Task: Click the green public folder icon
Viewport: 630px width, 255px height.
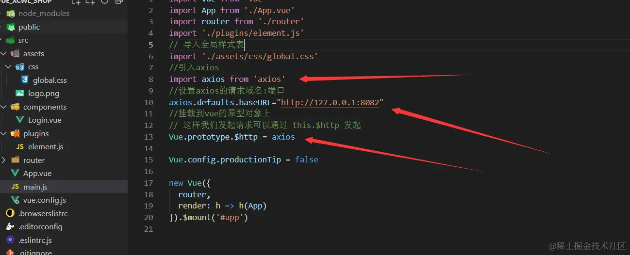Action: click(x=10, y=27)
